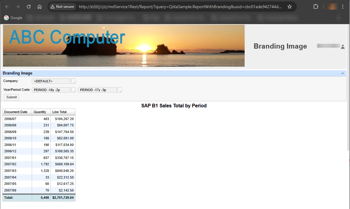
Task: Click the Company <DEFAULT> field
Action: pyautogui.click(x=51, y=81)
